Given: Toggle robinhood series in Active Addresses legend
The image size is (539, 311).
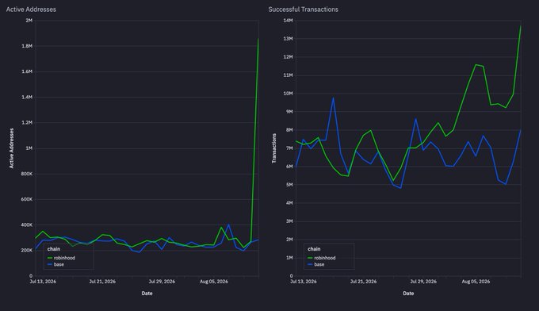Looking at the screenshot, I should click(61, 258).
